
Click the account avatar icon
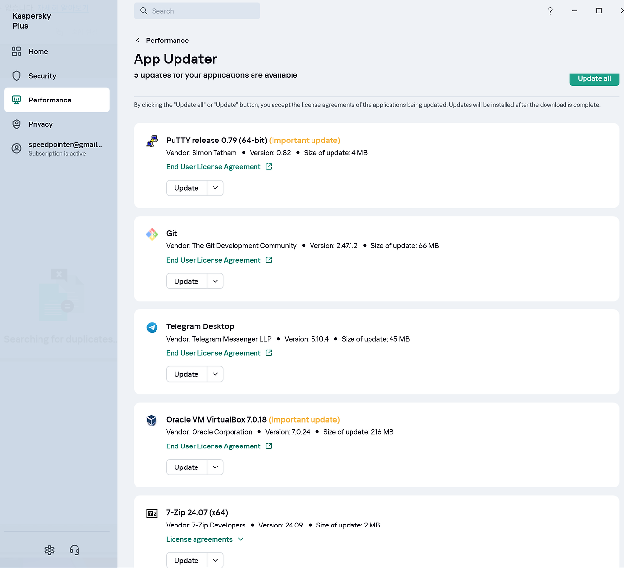17,149
